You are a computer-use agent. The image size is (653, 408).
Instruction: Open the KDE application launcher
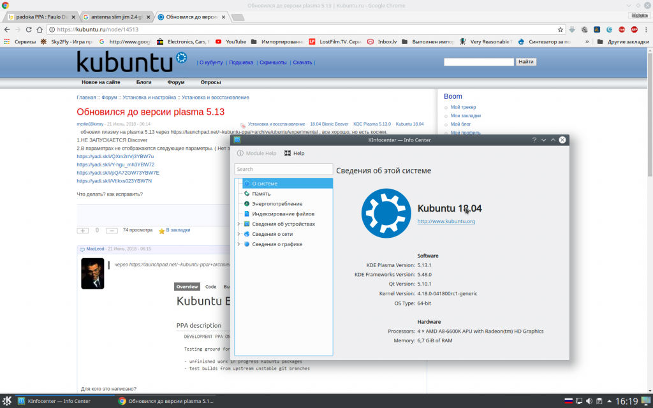[x=7, y=401]
